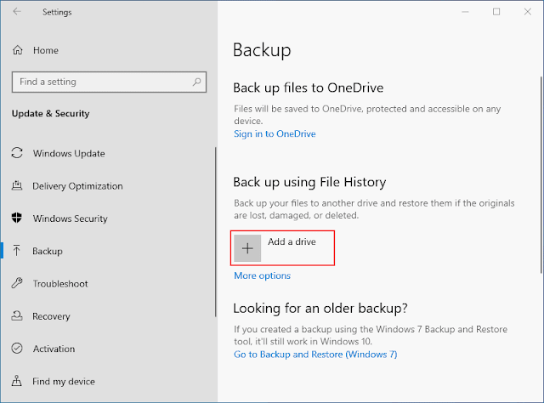Open Delivery Optimization section
544x403 pixels.
coord(77,186)
